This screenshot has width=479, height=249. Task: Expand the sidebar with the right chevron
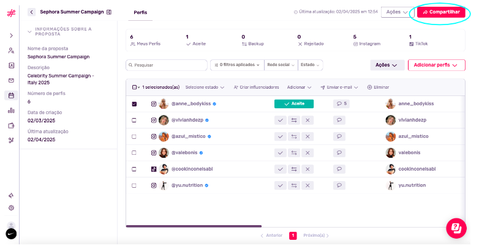tap(11, 35)
